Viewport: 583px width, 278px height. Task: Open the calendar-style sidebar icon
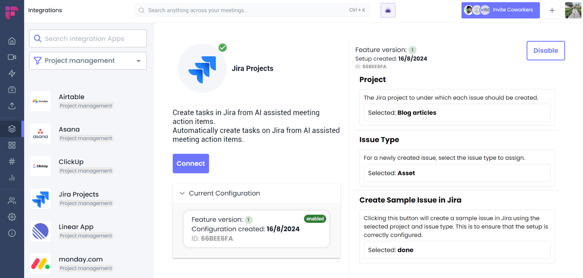12,90
